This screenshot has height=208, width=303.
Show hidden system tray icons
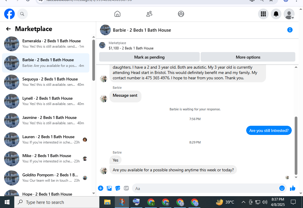coord(244,202)
